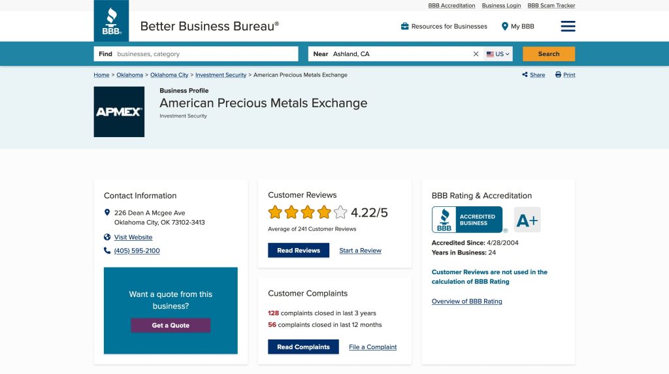Viewport: 669px width, 374px height.
Task: Click the File a Complaint link
Action: [x=372, y=347]
